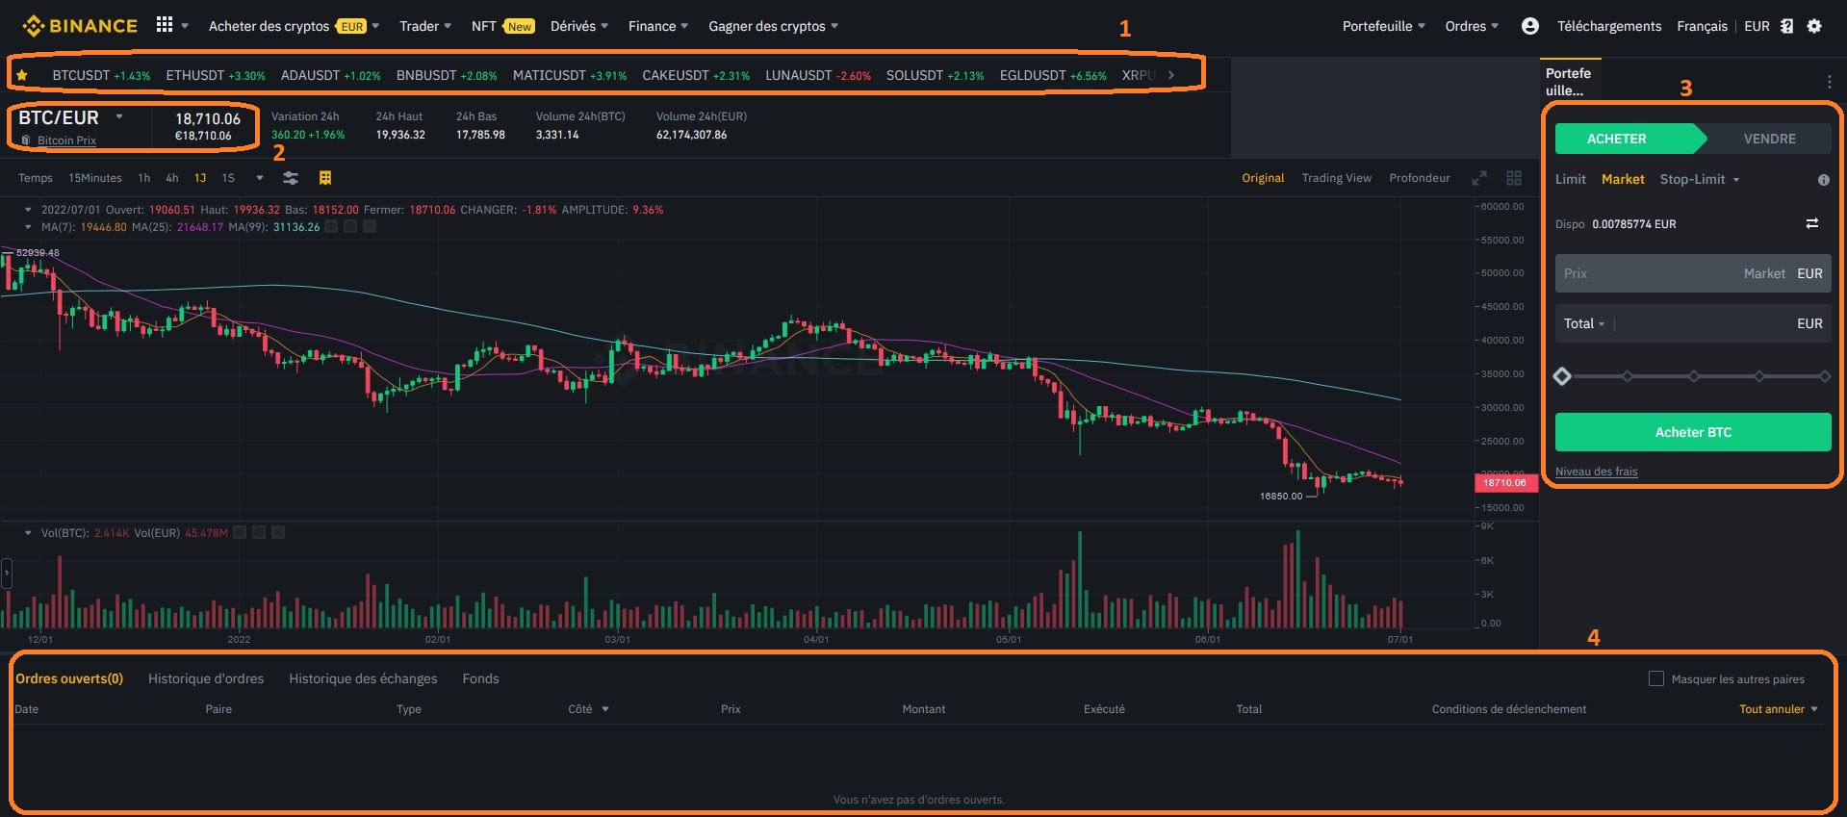Toggle Masquer les autres paires checkbox
Viewport: 1847px width, 817px height.
[x=1656, y=678]
